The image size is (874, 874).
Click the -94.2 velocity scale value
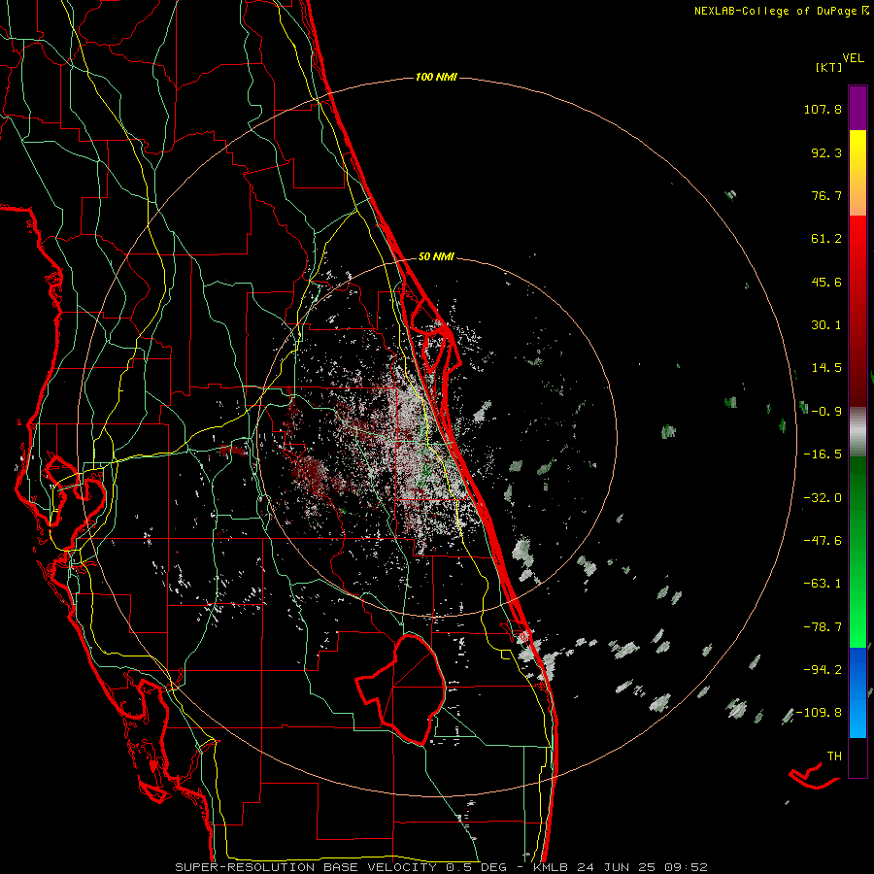click(823, 669)
